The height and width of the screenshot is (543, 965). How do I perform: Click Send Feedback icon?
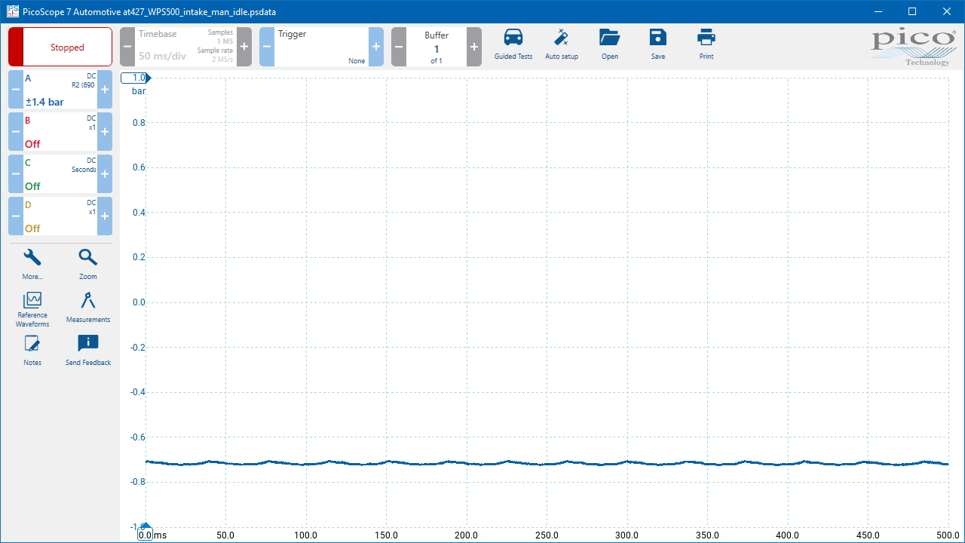click(88, 351)
